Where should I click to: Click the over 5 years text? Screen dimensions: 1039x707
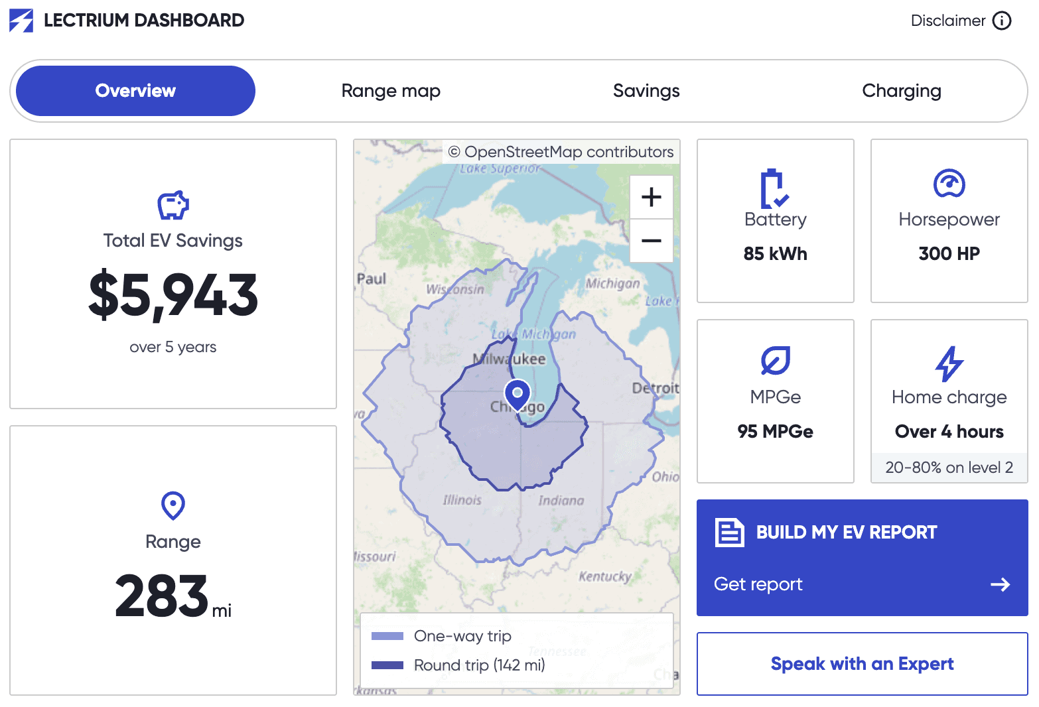(173, 347)
